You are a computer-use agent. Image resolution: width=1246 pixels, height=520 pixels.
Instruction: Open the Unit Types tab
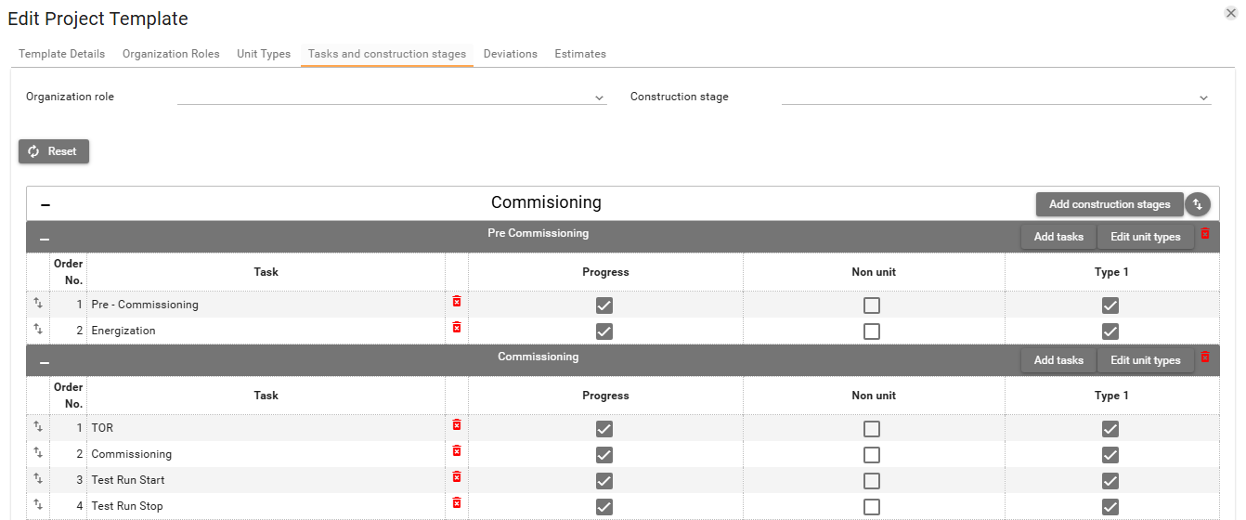click(264, 54)
